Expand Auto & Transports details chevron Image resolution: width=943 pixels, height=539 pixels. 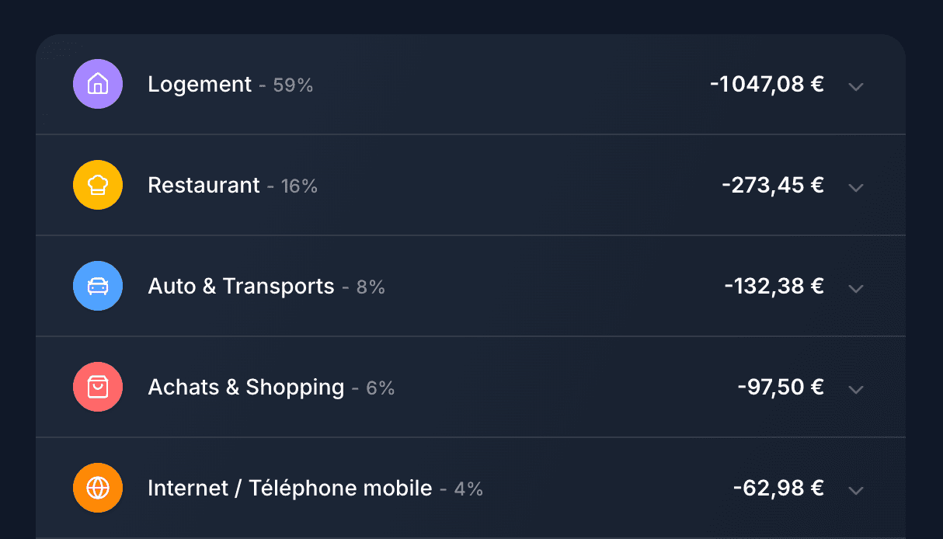856,288
